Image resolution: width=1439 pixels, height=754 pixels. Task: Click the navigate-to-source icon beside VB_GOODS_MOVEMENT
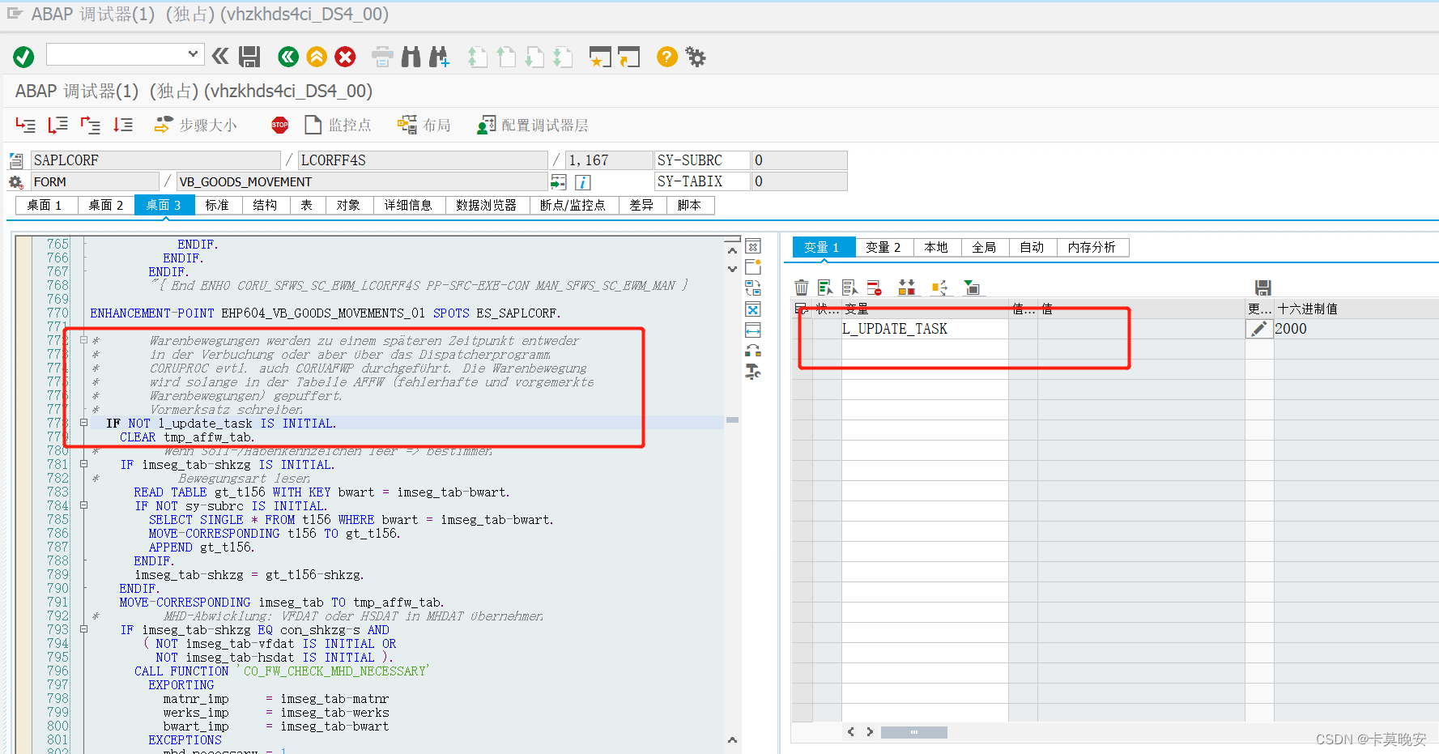(x=559, y=181)
